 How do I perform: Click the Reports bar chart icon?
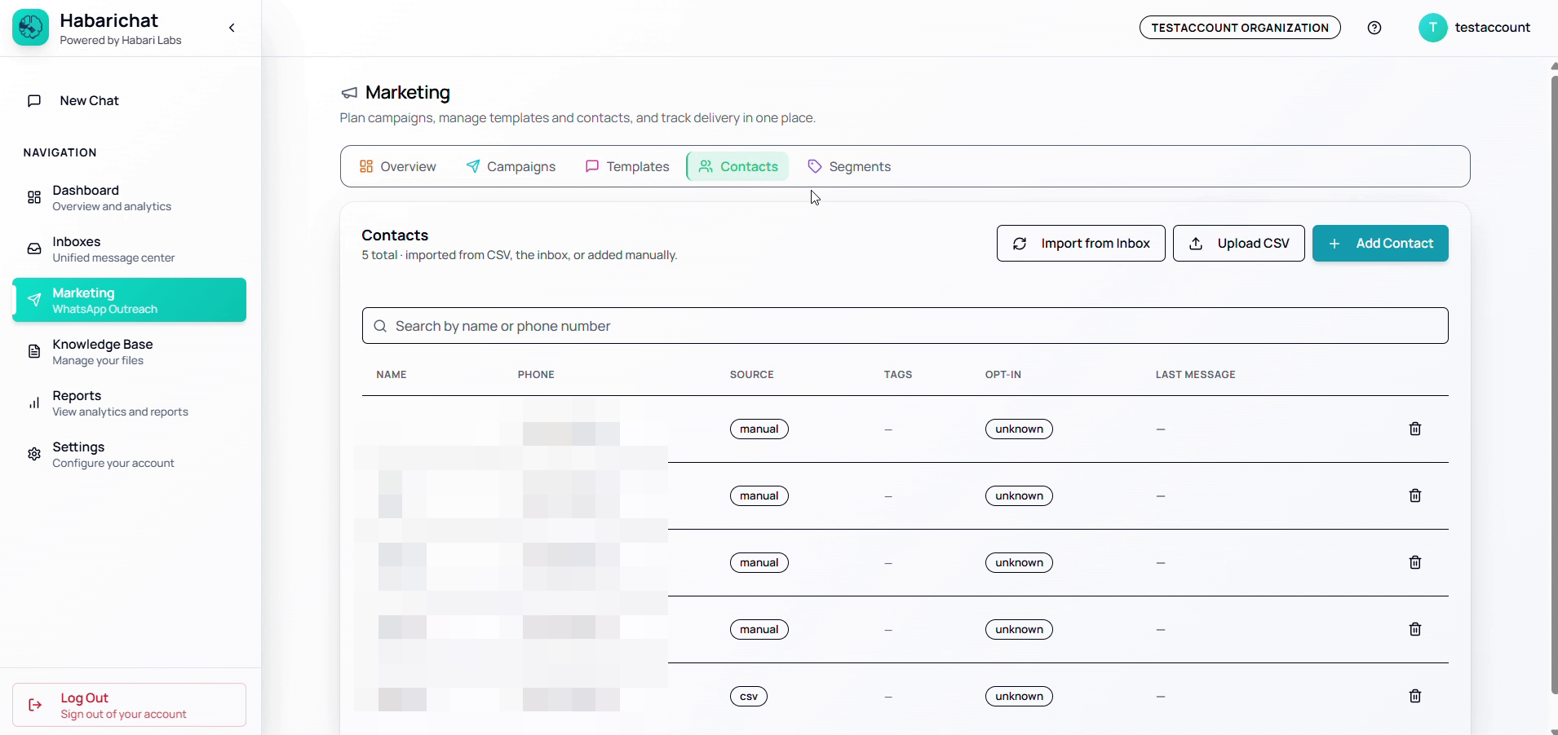[34, 403]
